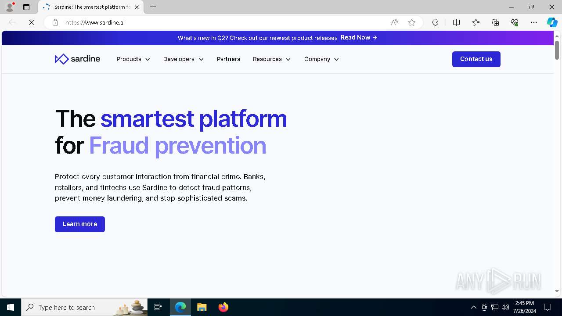Click the taskbar search box
Screen dimensions: 562x316
[84, 307]
